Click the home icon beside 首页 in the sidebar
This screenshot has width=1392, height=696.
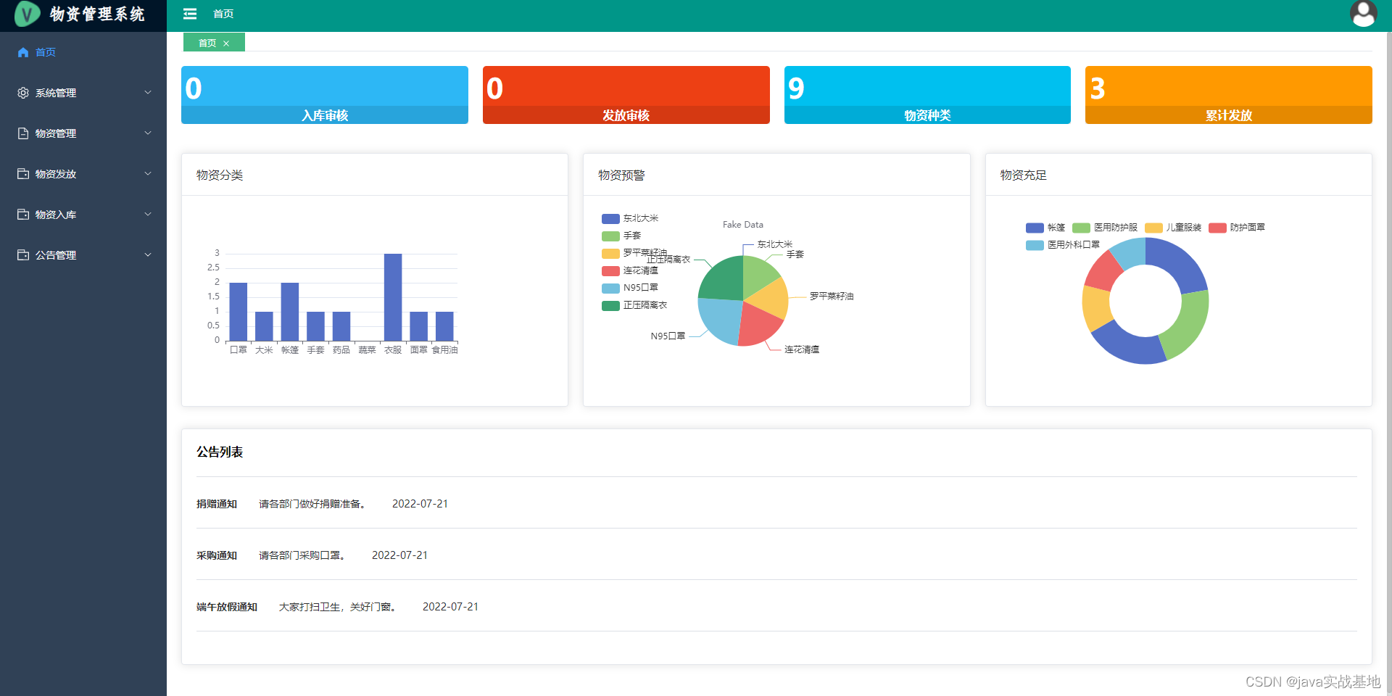point(23,52)
